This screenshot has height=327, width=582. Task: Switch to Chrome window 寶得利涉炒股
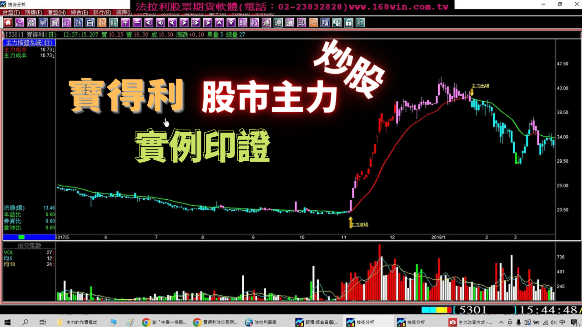[216, 322]
